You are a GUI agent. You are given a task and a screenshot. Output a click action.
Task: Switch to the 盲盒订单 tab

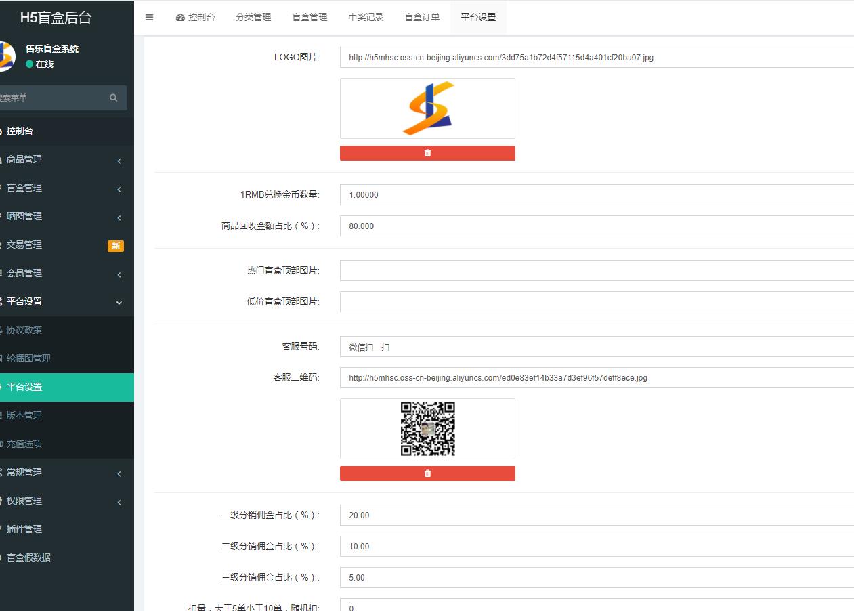pos(422,18)
